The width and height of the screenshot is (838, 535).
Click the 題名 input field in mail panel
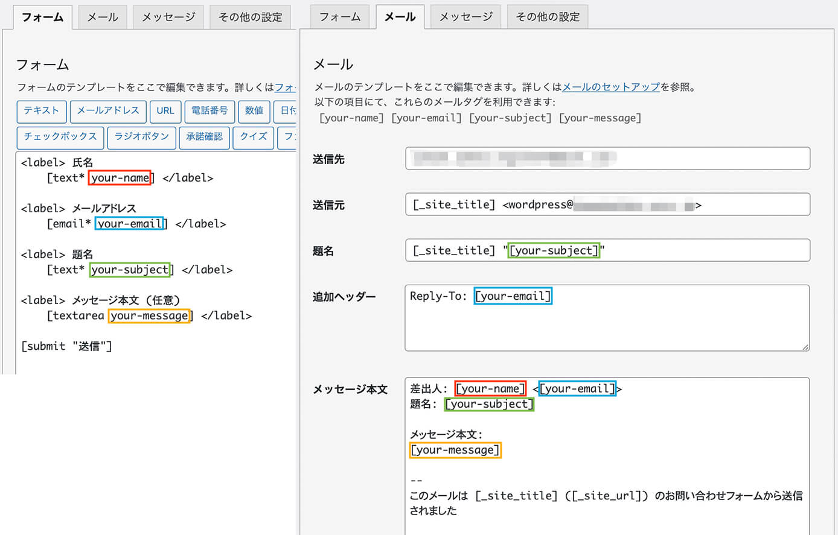tap(607, 250)
